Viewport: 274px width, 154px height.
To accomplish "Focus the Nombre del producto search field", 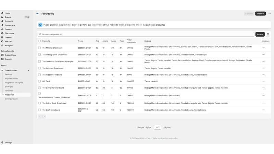I will coord(146,34).
